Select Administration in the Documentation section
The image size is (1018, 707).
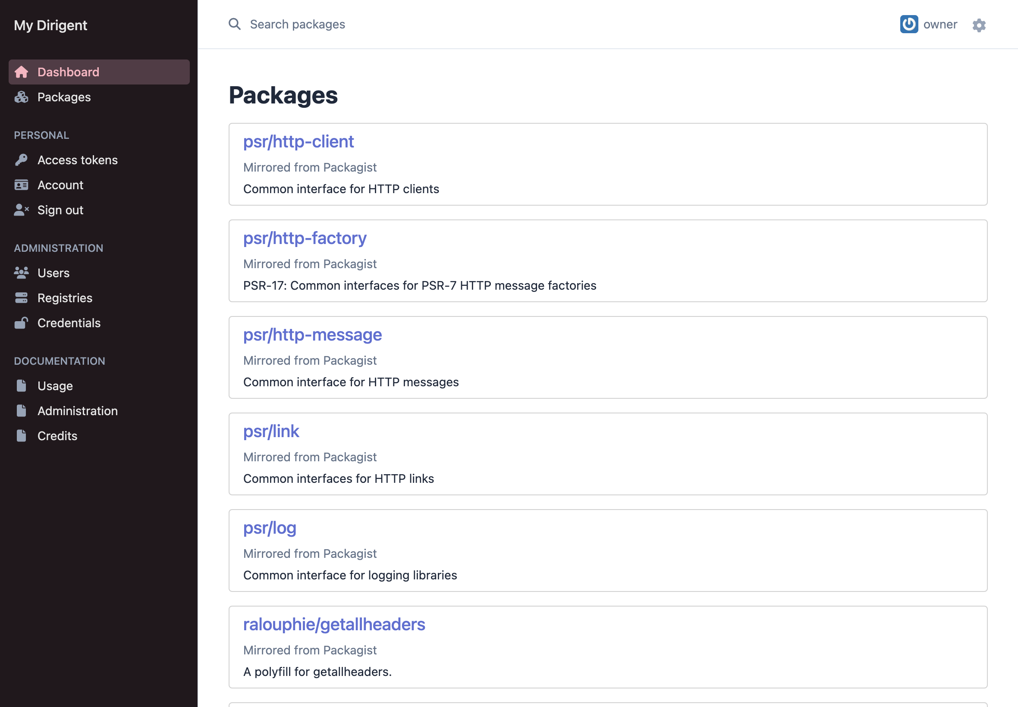pyautogui.click(x=78, y=411)
